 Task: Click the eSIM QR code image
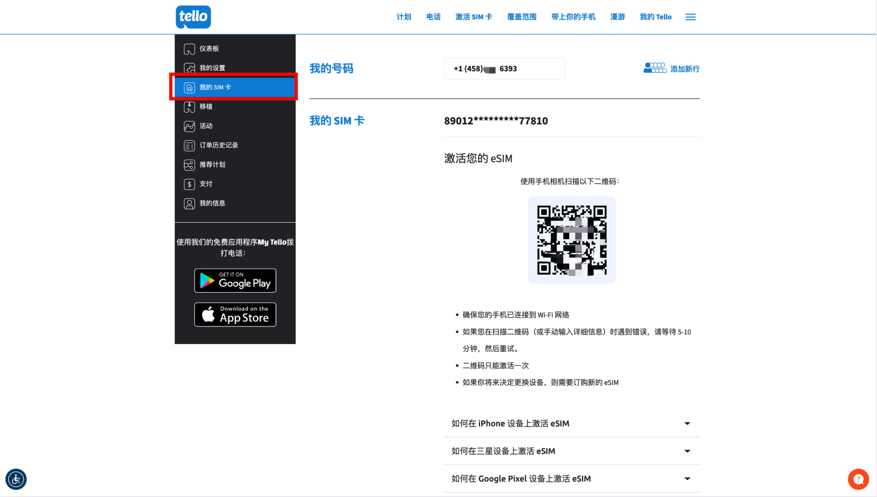[572, 240]
